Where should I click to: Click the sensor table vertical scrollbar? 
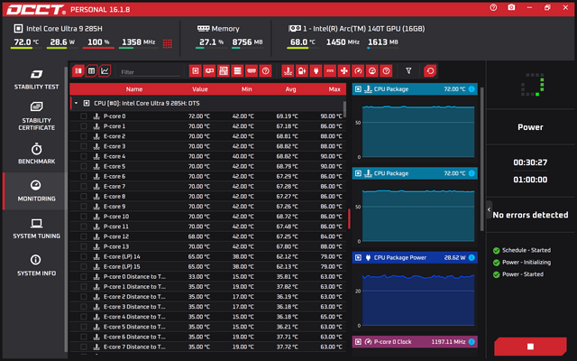click(x=344, y=109)
